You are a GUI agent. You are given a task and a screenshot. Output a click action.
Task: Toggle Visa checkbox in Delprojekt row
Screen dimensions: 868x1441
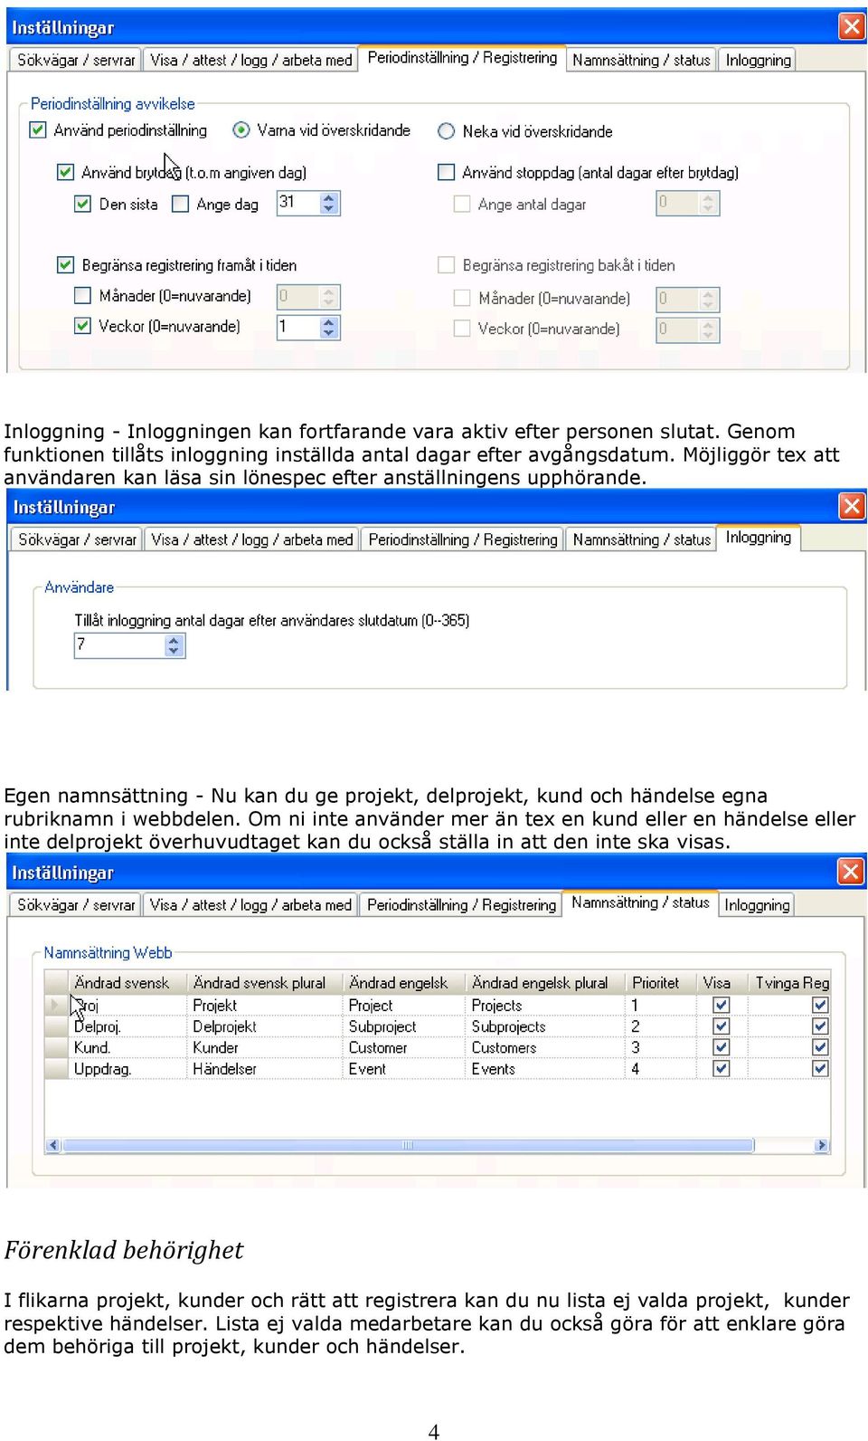[x=721, y=1026]
